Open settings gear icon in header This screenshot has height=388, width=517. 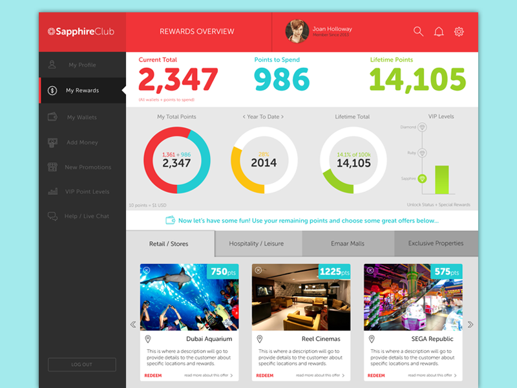point(459,32)
